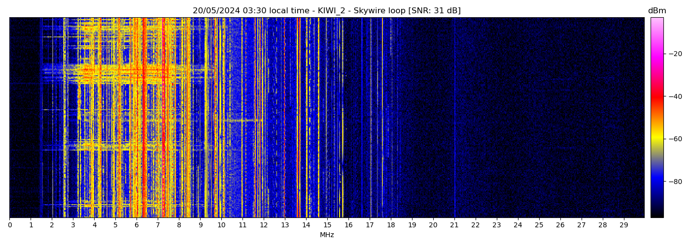Click the dBm colorbar label

(656, 11)
